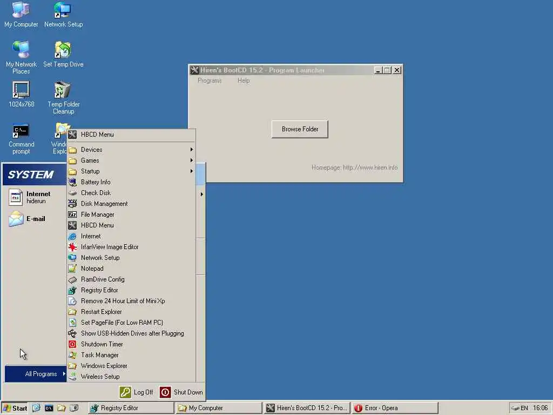The width and height of the screenshot is (553, 415).
Task: Select the Command prompt desktop icon
Action: pyautogui.click(x=21, y=139)
